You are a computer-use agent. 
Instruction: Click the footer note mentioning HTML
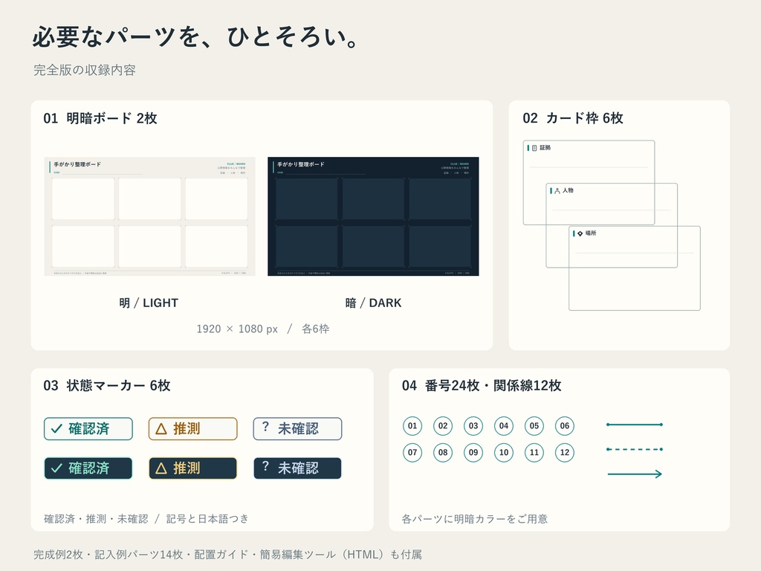pos(227,555)
